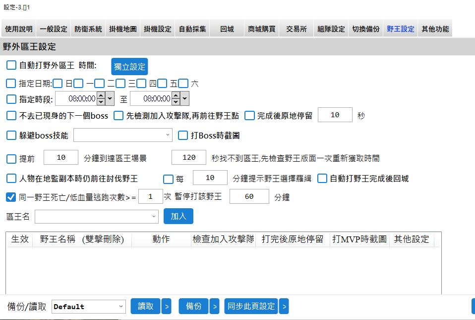Open the start time dropdown arrow
Screen dimensions: 475x320
pyautogui.click(x=110, y=98)
